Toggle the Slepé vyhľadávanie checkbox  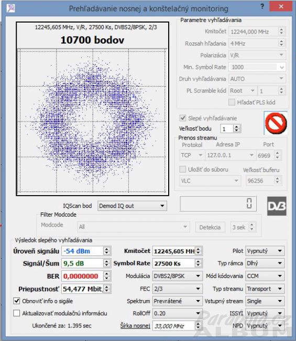[183, 118]
